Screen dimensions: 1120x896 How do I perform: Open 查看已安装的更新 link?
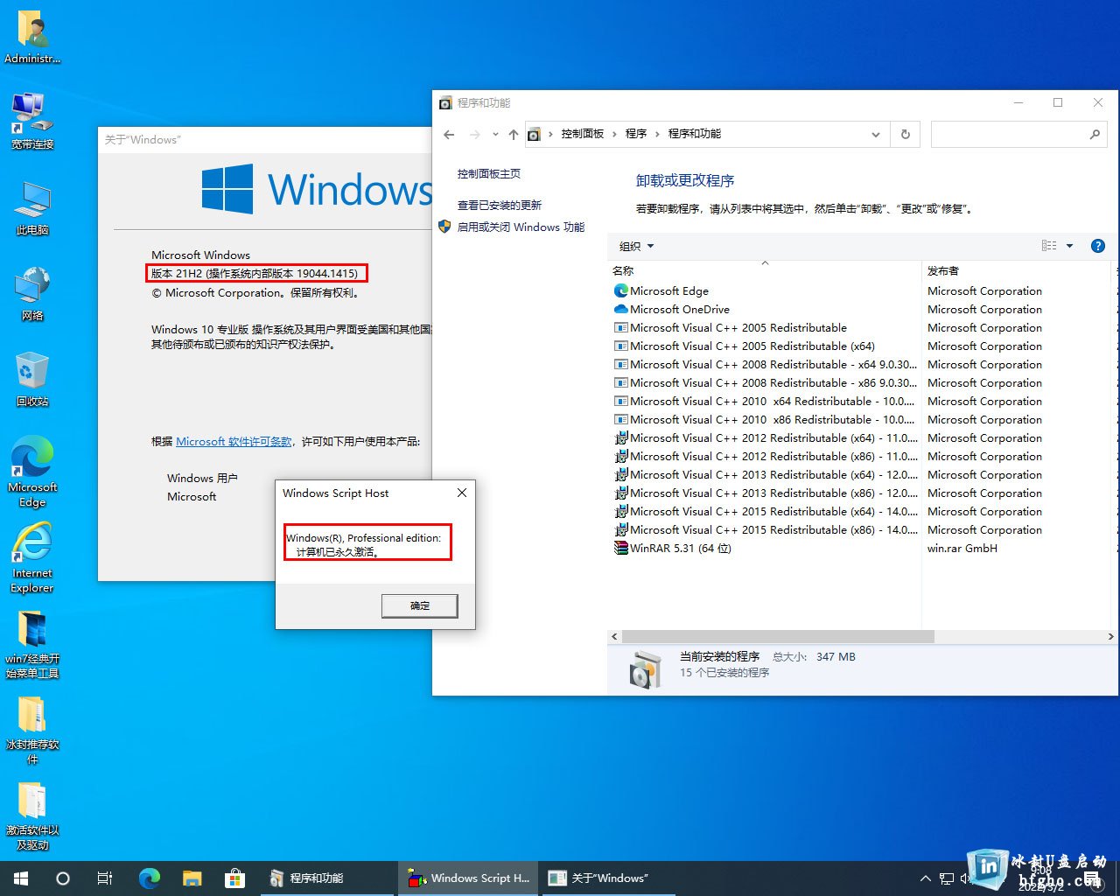(500, 206)
